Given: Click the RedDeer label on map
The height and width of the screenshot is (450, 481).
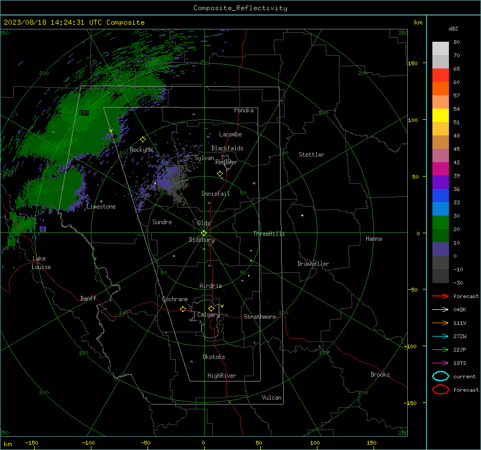Looking at the screenshot, I should [227, 162].
